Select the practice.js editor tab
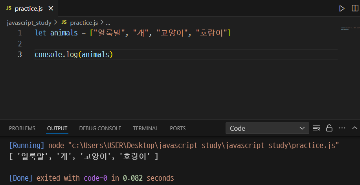Screen dimensions: 360x185 pyautogui.click(x=29, y=9)
